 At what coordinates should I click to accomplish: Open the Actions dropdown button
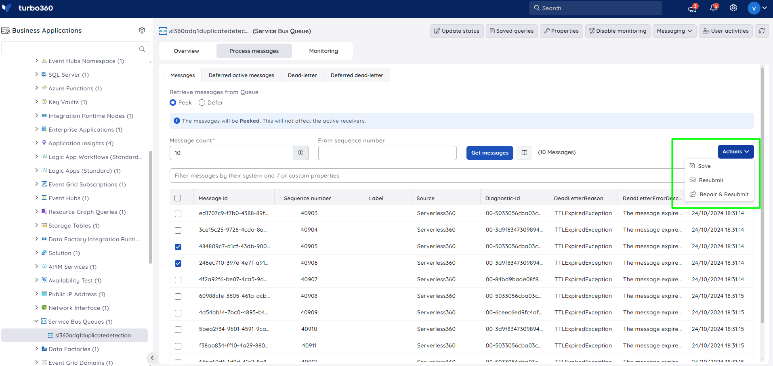[x=735, y=152]
